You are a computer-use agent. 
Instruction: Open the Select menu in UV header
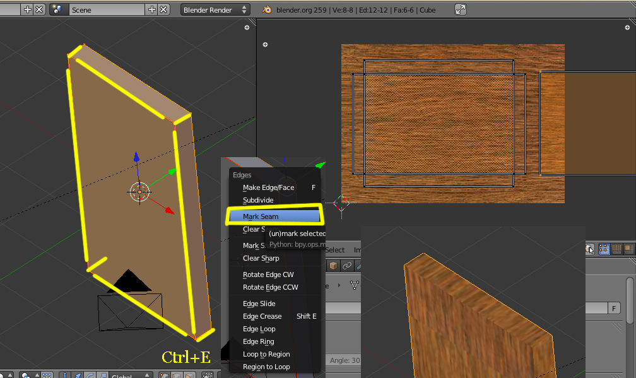click(335, 250)
